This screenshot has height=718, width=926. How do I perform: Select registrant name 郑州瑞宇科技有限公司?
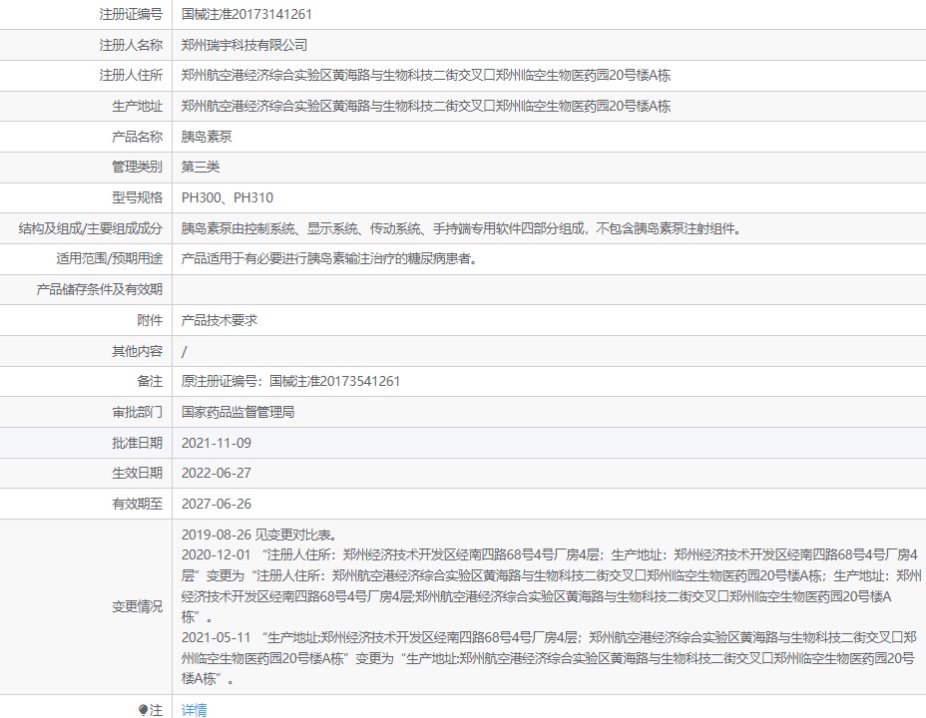243,45
